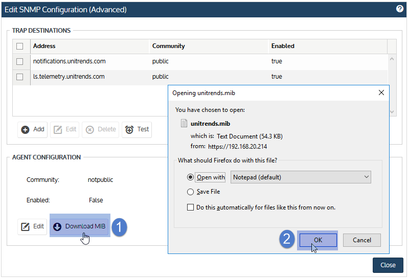
Task: Click the Edit button under Trap Destinations
Action: click(65, 129)
